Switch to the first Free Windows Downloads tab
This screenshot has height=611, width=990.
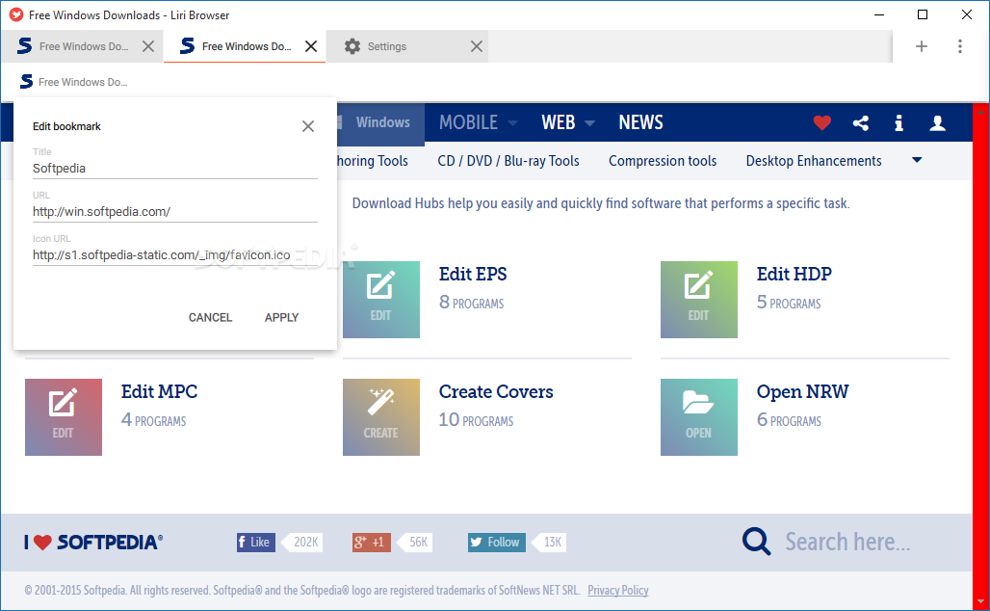point(82,46)
